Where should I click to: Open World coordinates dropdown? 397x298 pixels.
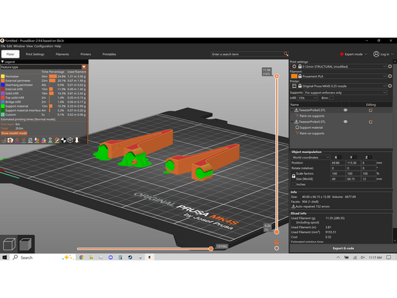click(310, 157)
